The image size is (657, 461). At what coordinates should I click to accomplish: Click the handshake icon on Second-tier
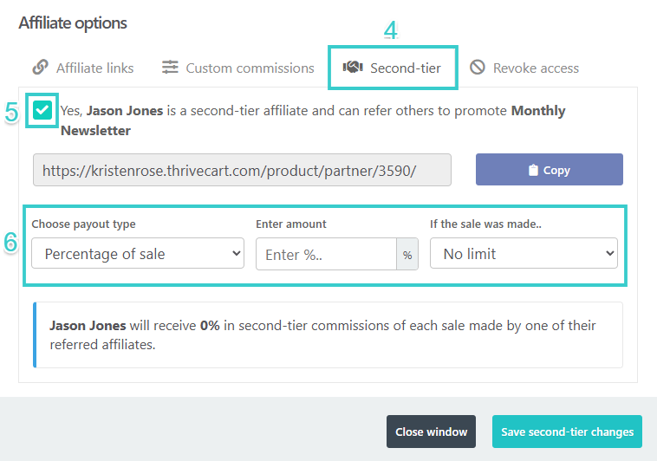coord(353,68)
